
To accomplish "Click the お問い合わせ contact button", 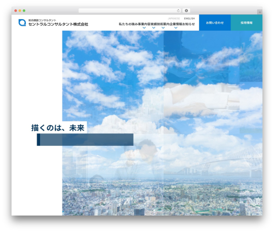I will tap(215, 22).
